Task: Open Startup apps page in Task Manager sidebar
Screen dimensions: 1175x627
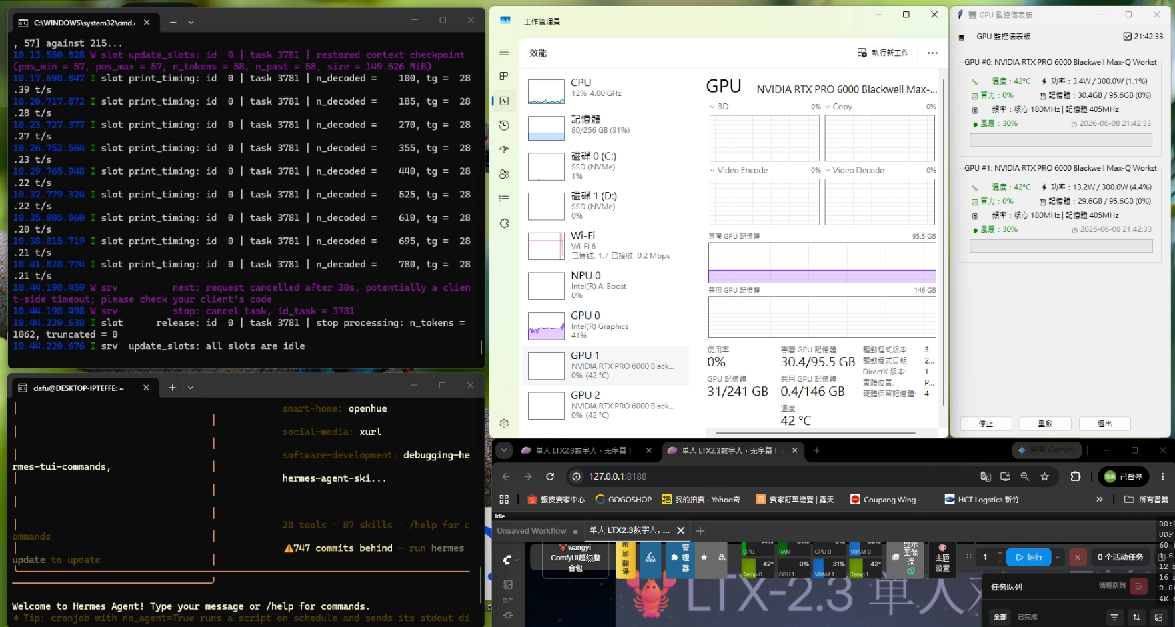Action: (504, 149)
